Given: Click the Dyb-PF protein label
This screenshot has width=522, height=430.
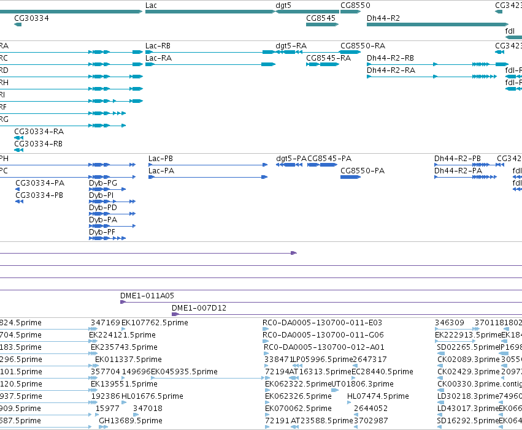Looking at the screenshot, I should click(x=102, y=233).
